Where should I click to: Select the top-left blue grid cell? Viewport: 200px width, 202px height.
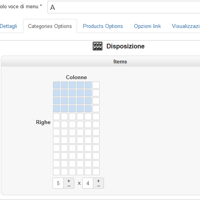(x=57, y=85)
